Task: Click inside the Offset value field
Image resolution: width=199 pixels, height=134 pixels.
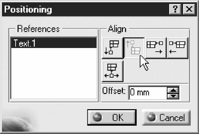Action: [x=147, y=93]
